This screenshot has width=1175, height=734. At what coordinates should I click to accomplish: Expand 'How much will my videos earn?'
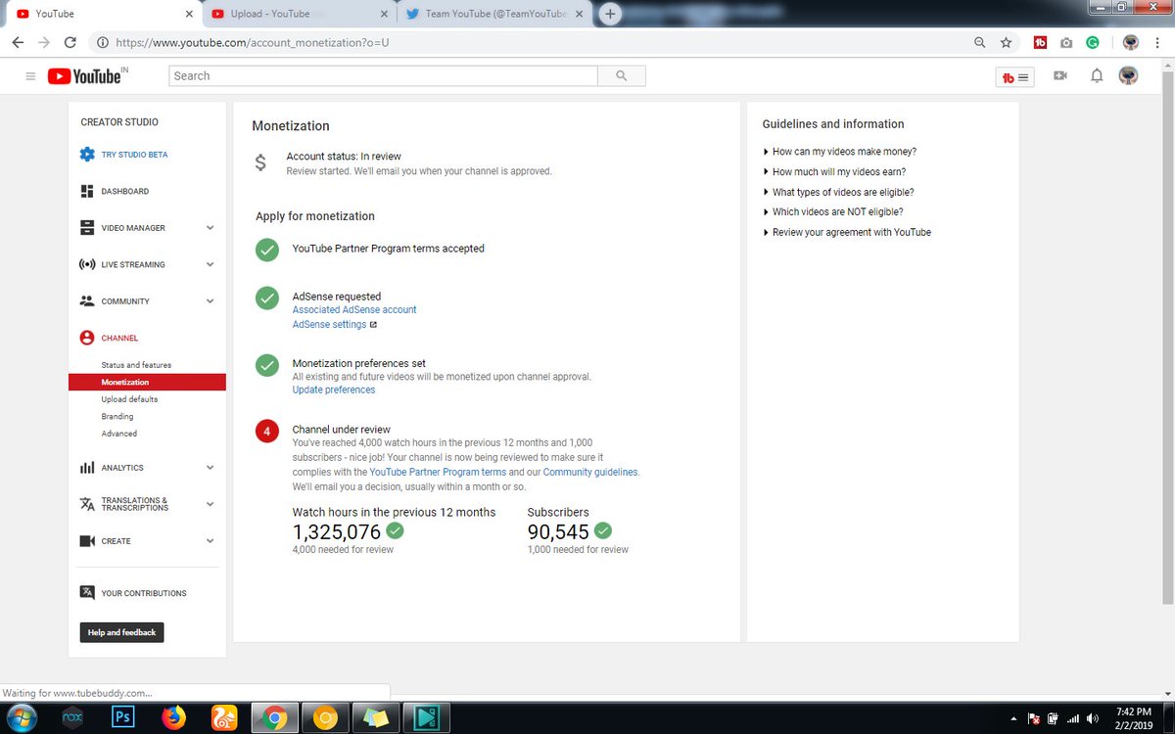[x=834, y=172]
